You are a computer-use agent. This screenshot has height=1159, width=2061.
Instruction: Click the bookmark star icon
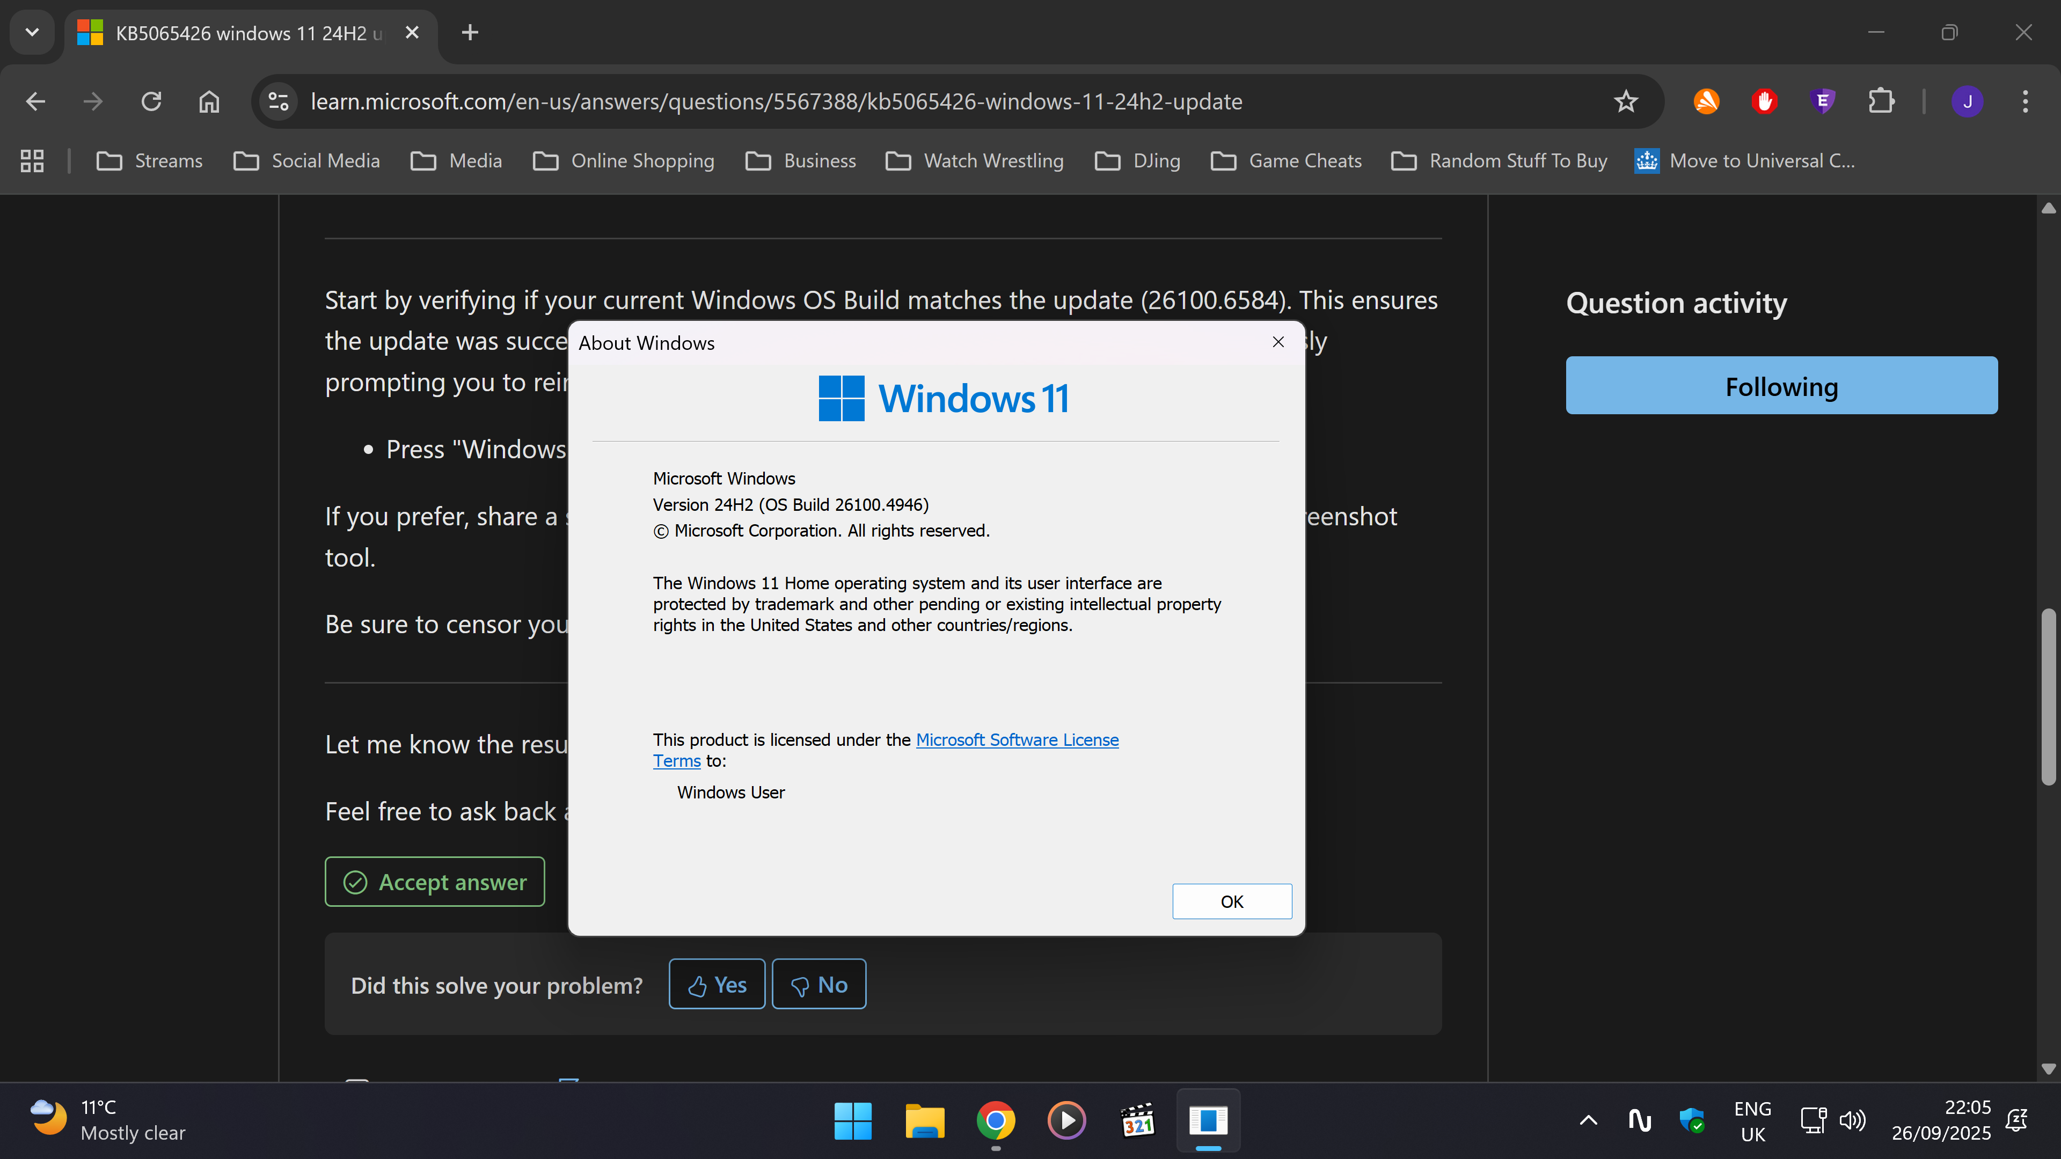[x=1625, y=101]
